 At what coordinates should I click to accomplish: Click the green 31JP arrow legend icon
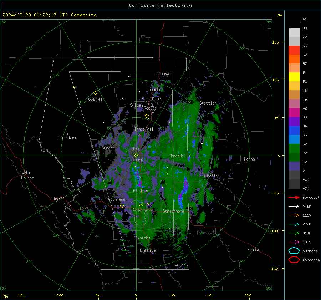pos(294,233)
